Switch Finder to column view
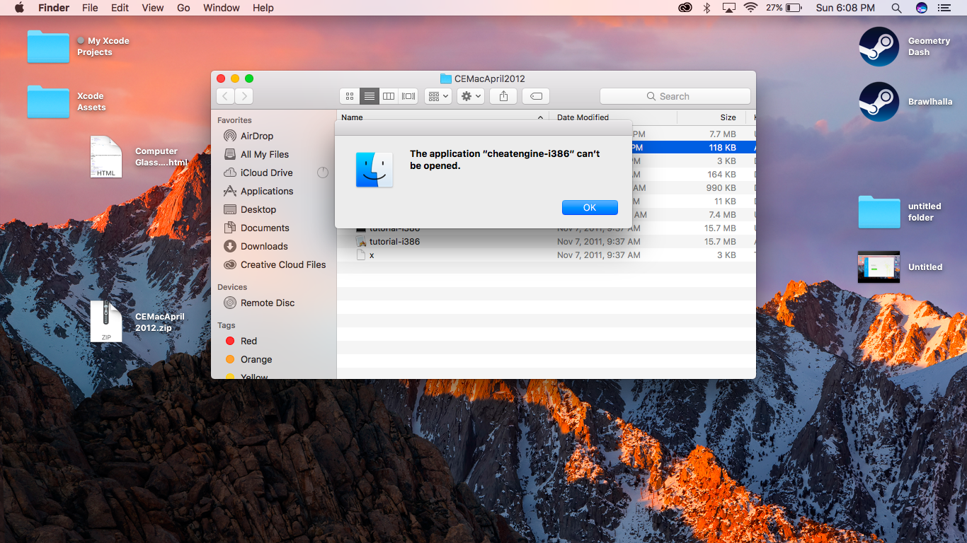Image resolution: width=967 pixels, height=543 pixels. coord(389,96)
